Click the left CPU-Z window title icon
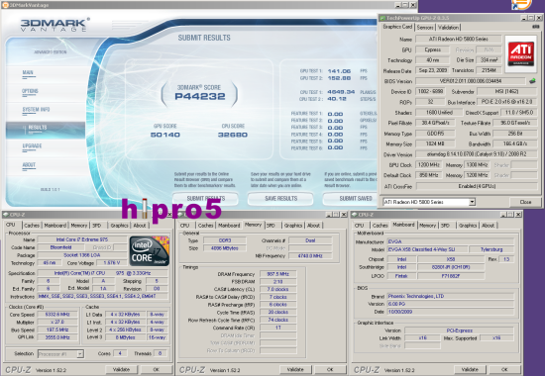Viewport: 545px width, 376px height. click(6, 215)
